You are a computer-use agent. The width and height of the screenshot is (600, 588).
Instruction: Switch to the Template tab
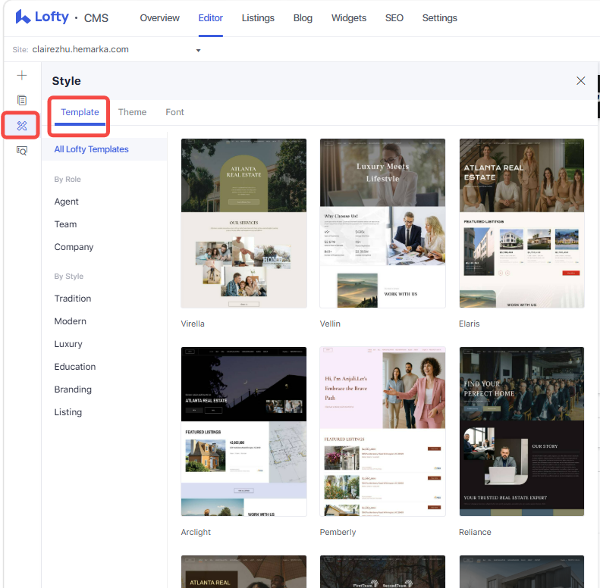[80, 112]
